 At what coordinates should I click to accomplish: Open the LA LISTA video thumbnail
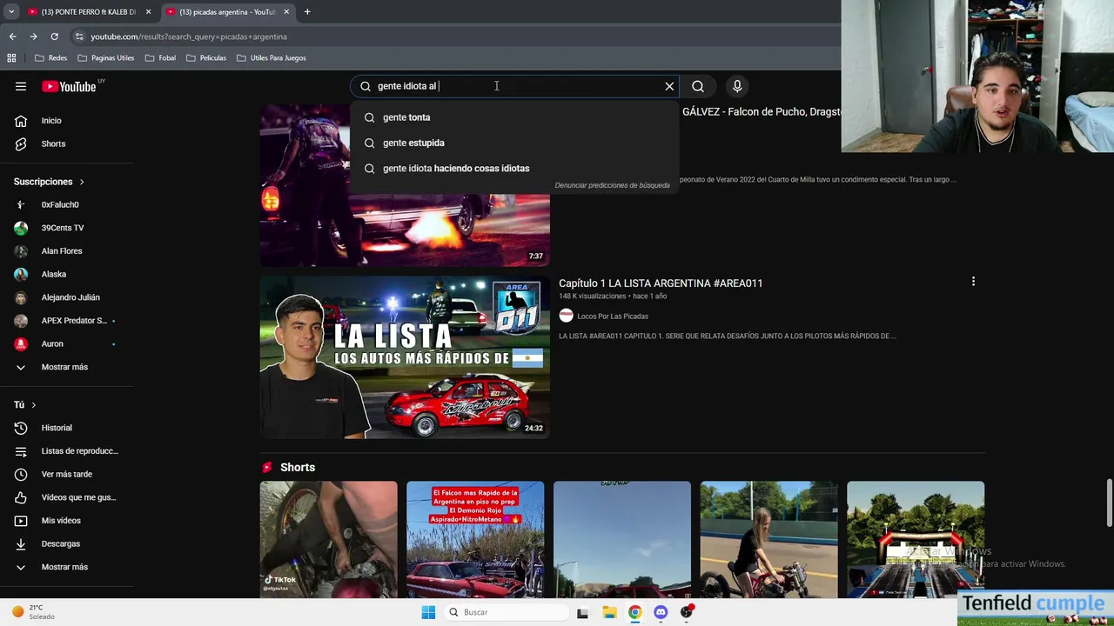[405, 357]
